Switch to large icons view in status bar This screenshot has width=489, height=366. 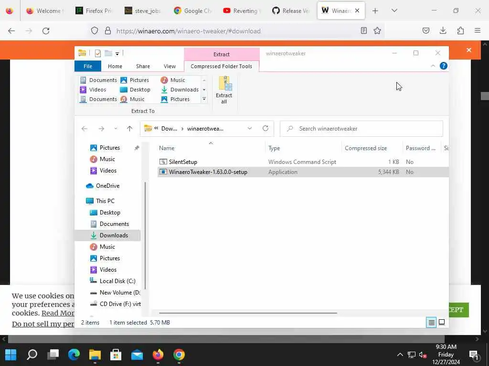442,323
